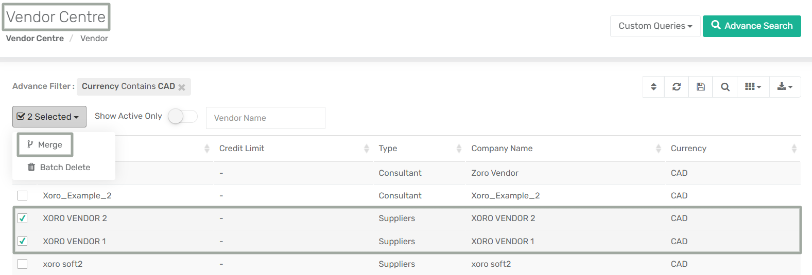Expand the column chooser grid dropdown
Viewport: 812px width, 275px height.
pyautogui.click(x=753, y=87)
